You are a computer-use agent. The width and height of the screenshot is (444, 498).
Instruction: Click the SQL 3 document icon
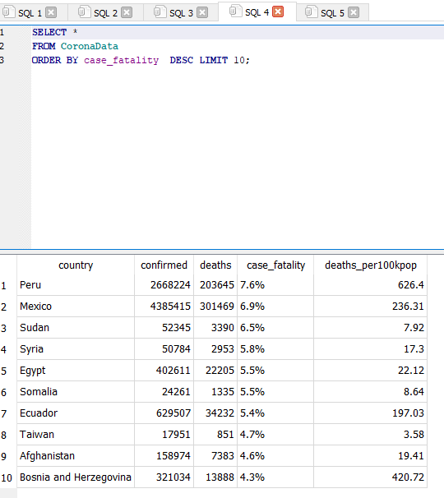click(x=160, y=12)
